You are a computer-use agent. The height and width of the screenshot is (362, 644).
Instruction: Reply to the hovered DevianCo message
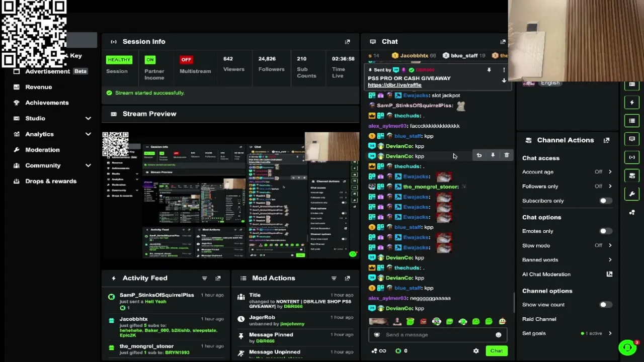(x=479, y=156)
